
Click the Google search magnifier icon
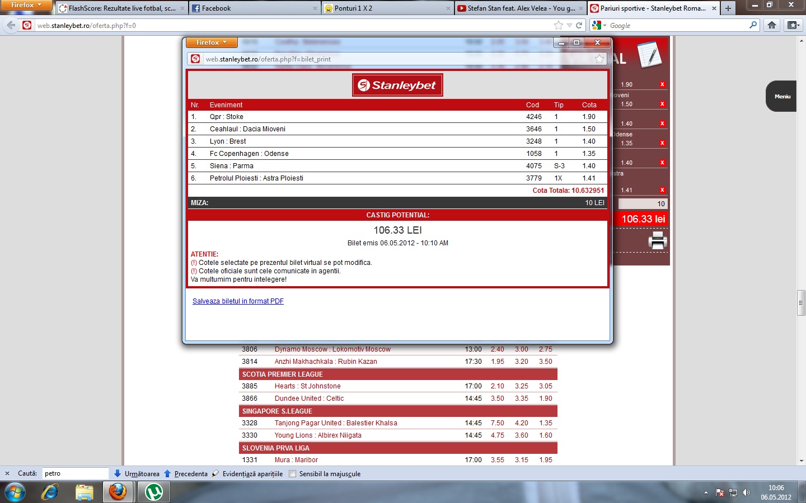pyautogui.click(x=753, y=25)
